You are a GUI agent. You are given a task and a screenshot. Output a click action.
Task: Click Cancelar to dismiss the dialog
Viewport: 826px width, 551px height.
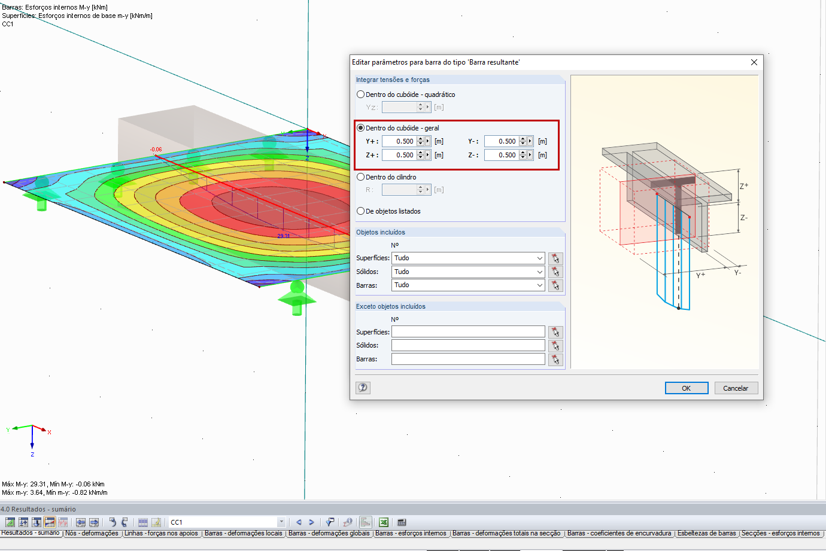[736, 388]
